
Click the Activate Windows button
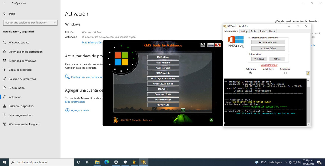coord(268,42)
